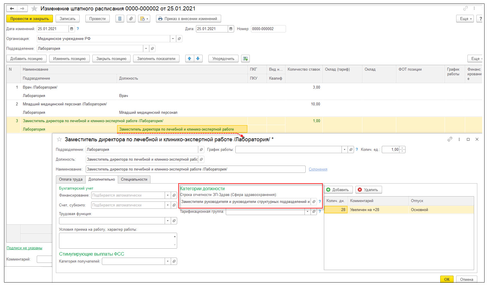Expand the График работы dropdown
Viewport: 488px width, 286px height.
click(344, 149)
